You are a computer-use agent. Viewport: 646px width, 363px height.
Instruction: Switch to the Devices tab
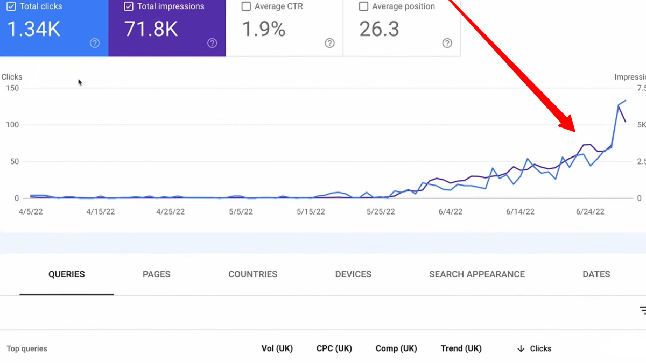(353, 274)
